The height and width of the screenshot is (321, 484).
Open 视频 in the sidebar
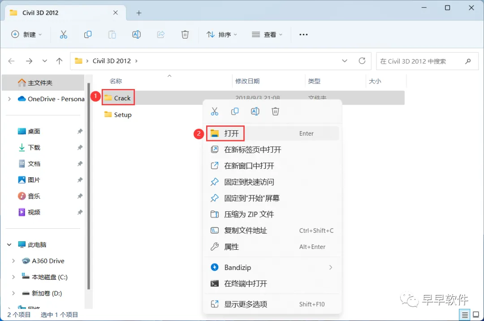pyautogui.click(x=29, y=212)
